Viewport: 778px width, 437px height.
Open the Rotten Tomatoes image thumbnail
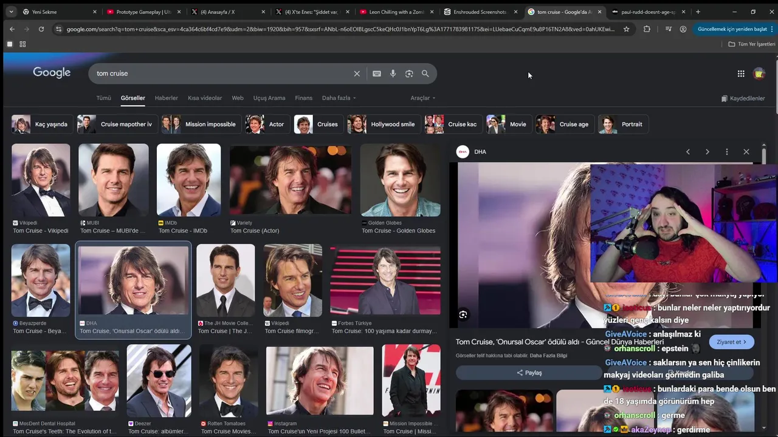(229, 381)
